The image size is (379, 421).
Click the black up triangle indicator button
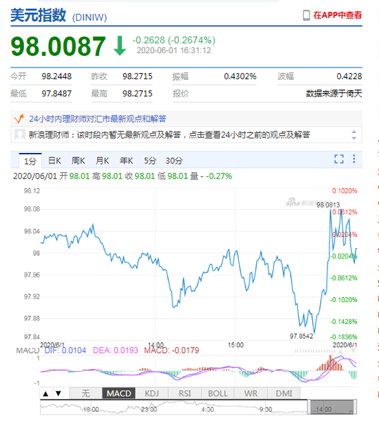tap(45, 394)
